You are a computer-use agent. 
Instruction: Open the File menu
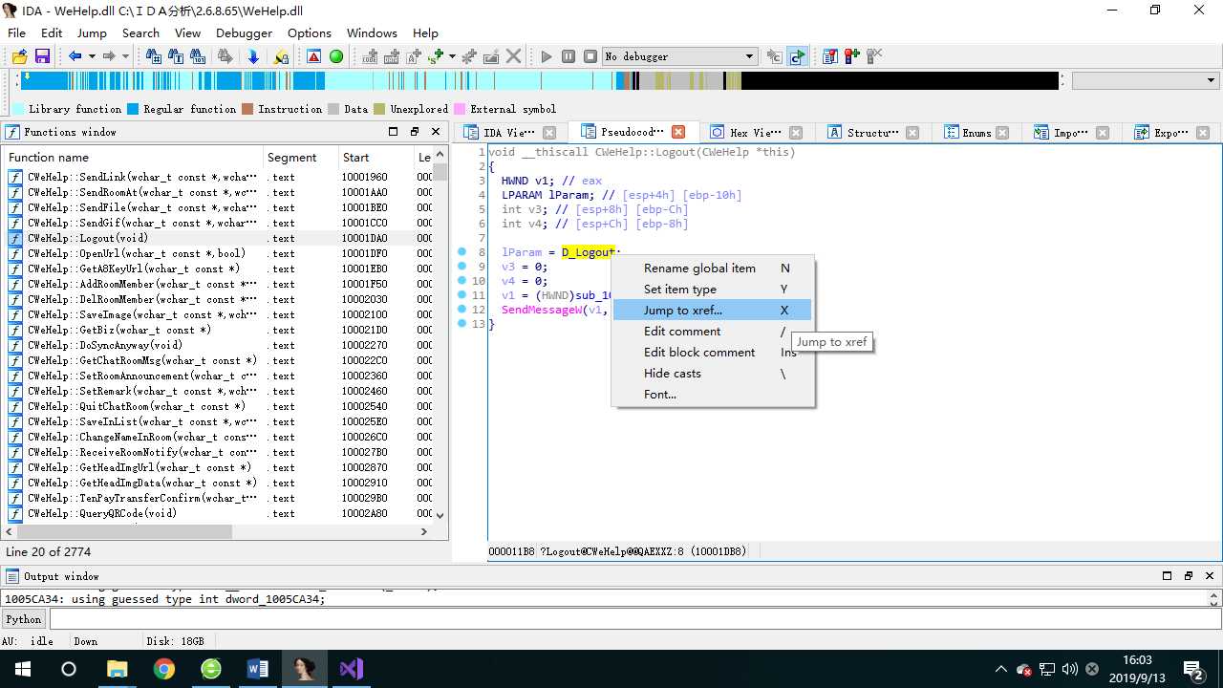coord(16,32)
